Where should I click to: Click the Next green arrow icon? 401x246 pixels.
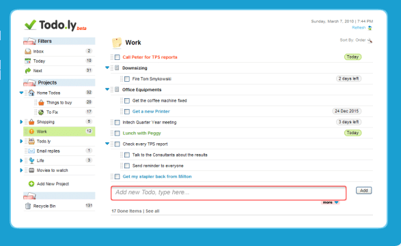27,71
